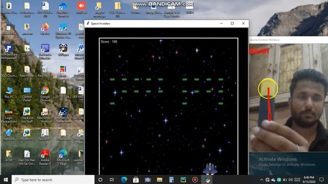The height and width of the screenshot is (184, 328).
Task: Open the network icon in system tray
Action: pyautogui.click(x=268, y=179)
